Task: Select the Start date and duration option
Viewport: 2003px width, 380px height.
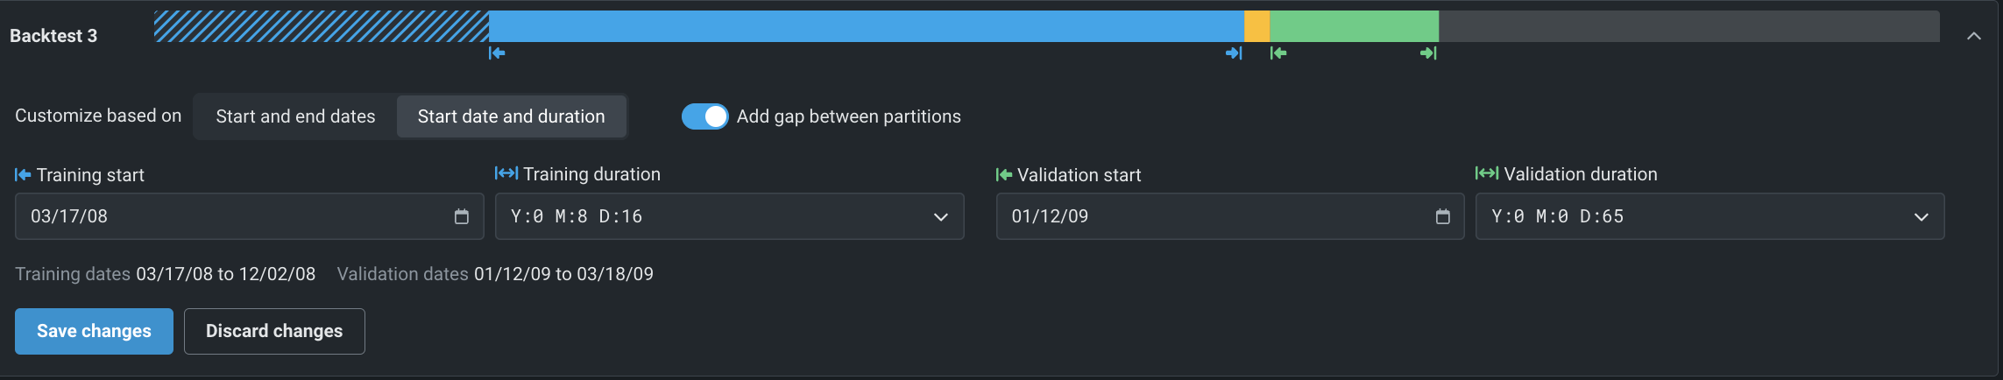Action: tap(512, 116)
